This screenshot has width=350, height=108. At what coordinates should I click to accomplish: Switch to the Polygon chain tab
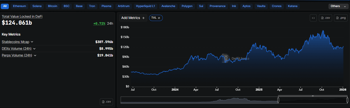pos(187,6)
